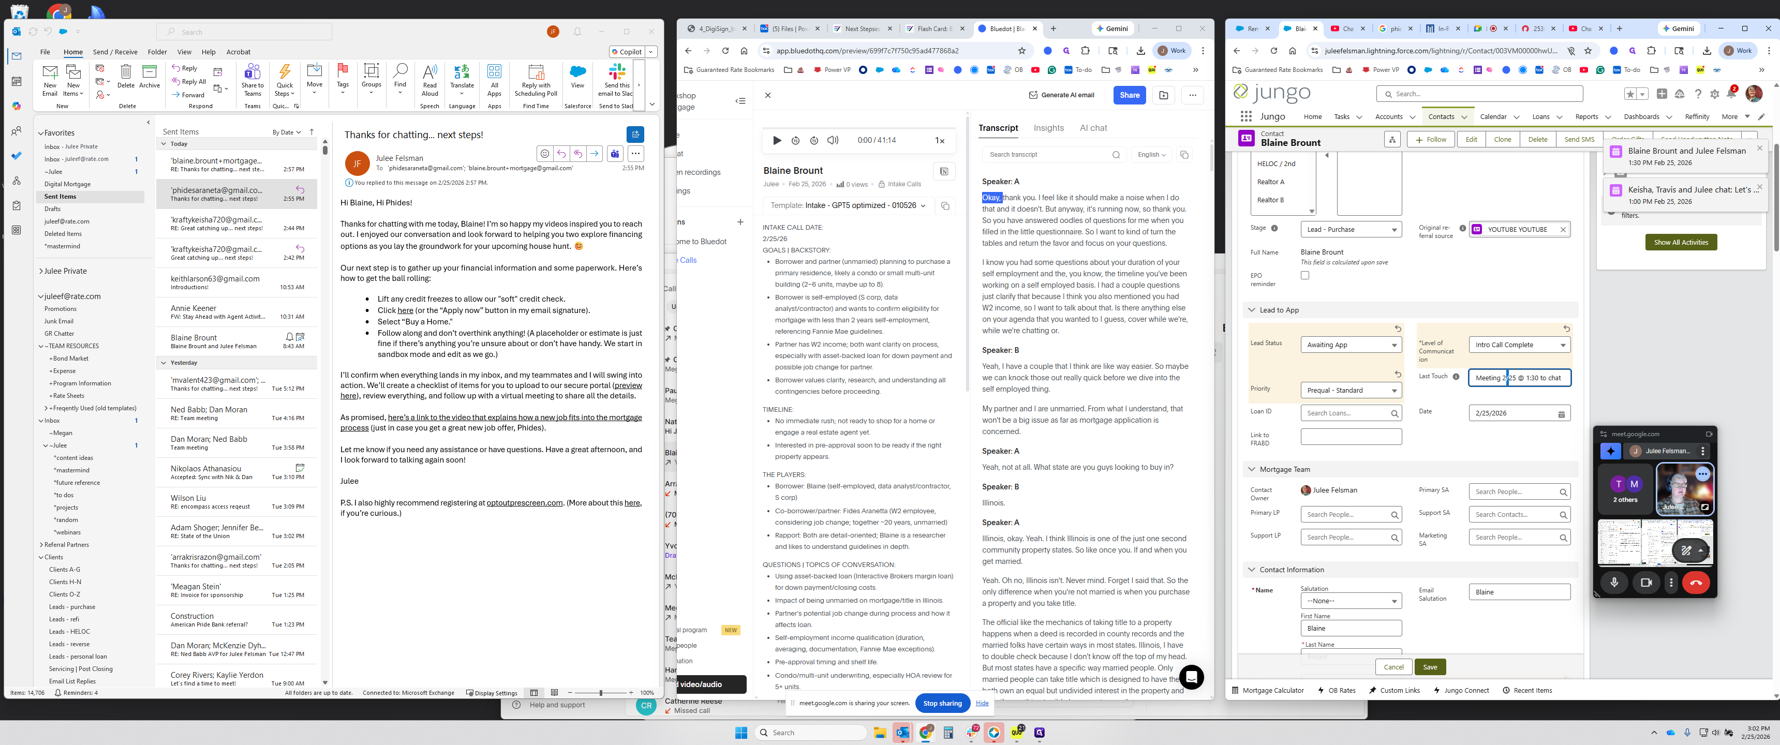Switch to the Insights tab in Bluedot
This screenshot has width=1780, height=745.
click(1048, 128)
